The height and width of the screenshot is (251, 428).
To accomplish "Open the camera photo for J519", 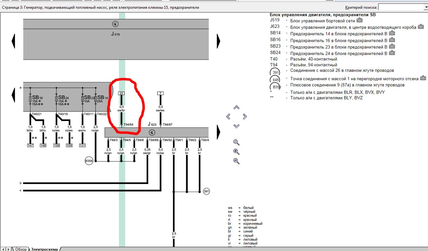I will click(x=359, y=20).
